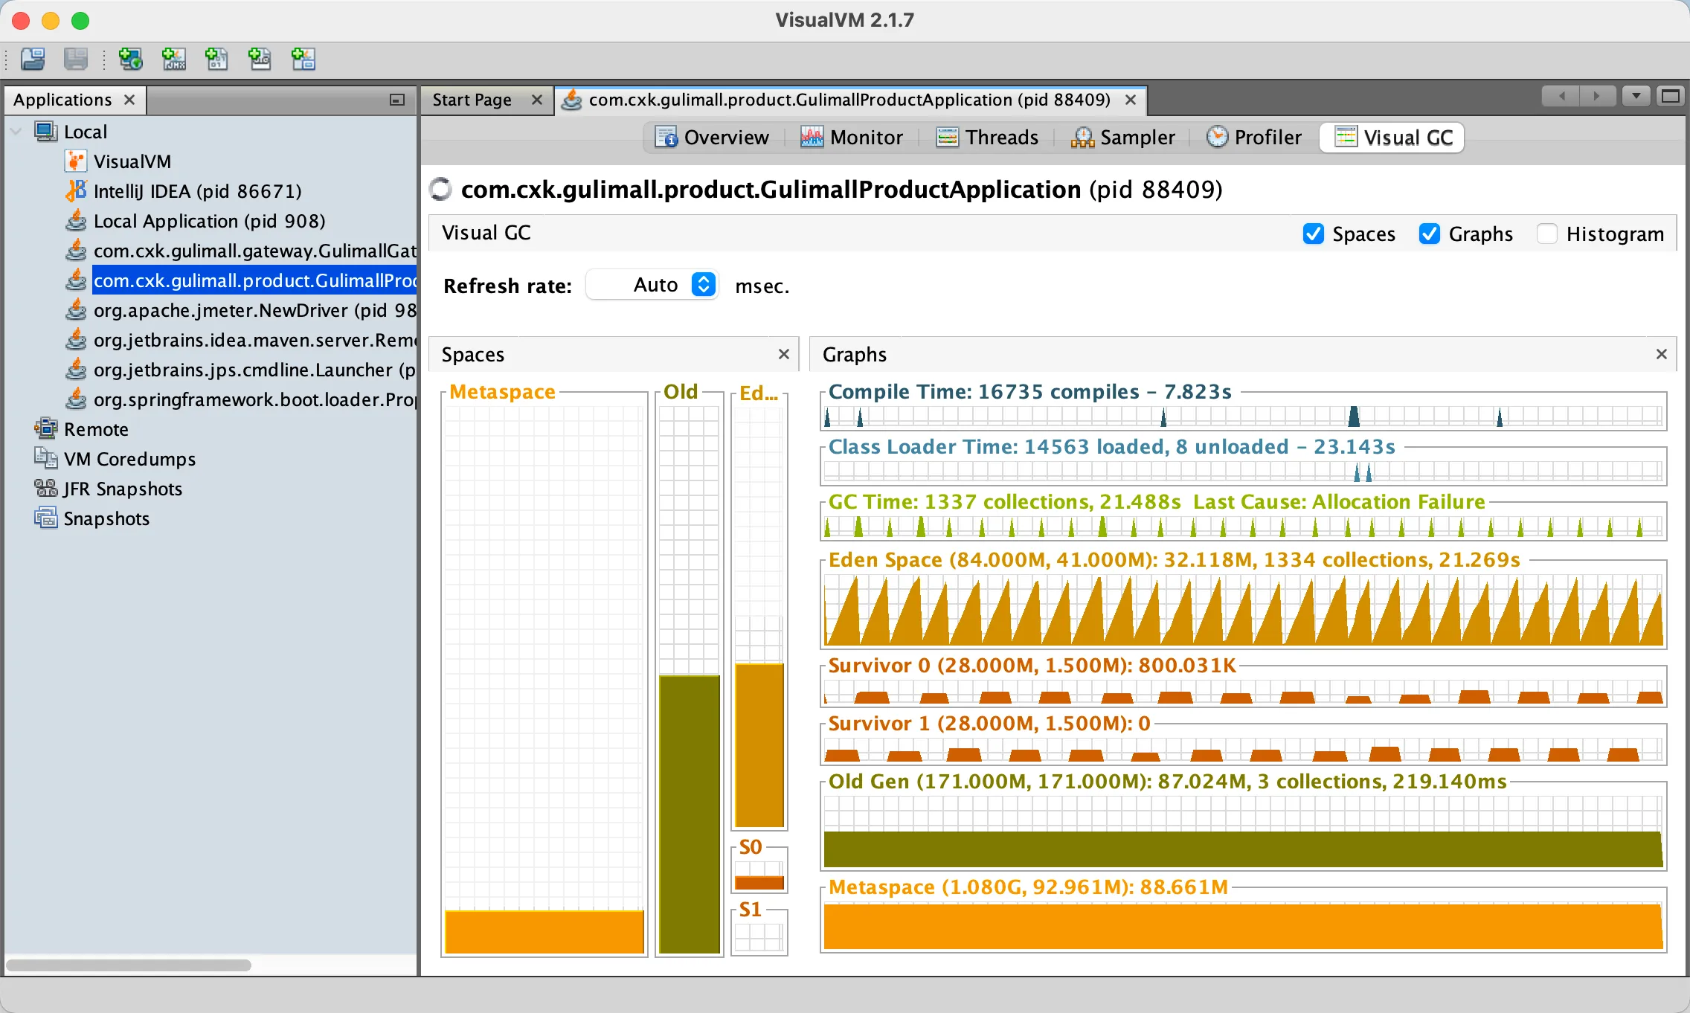This screenshot has width=1690, height=1013.
Task: Click the GC Time collections graph
Action: pos(1244,527)
